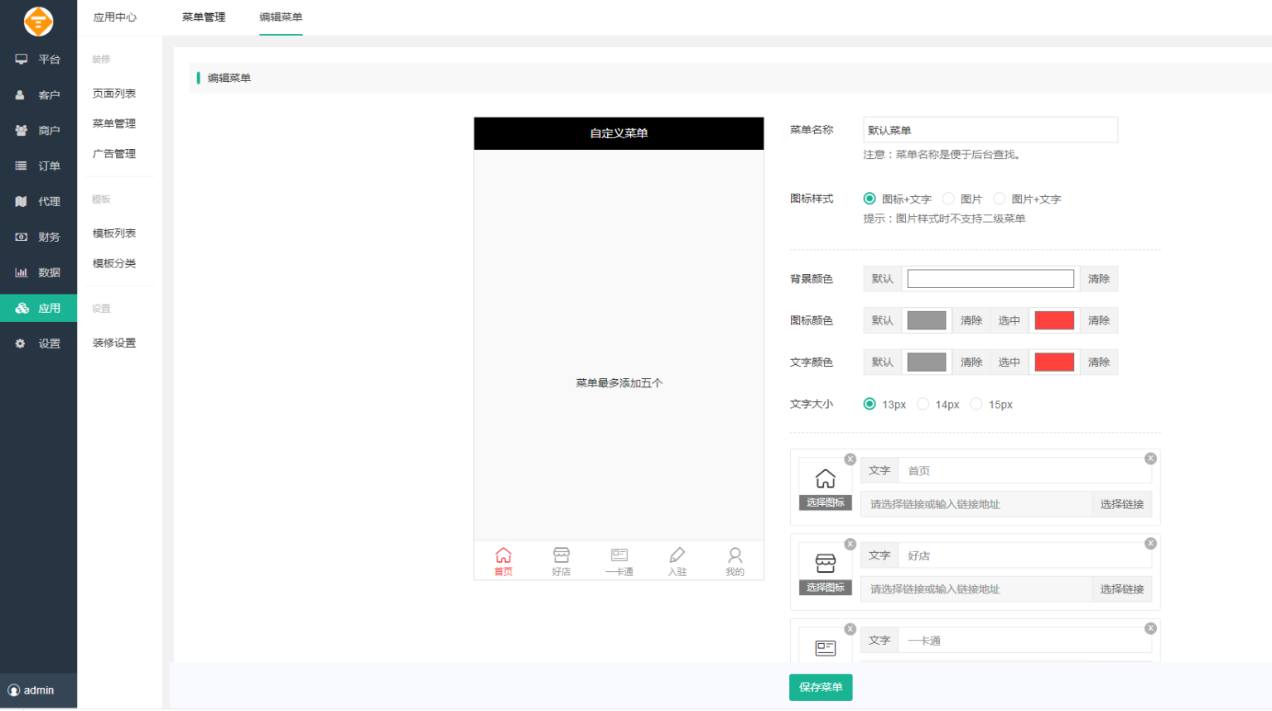The width and height of the screenshot is (1272, 711).
Task: Open the 平台 section in the sidebar
Action: 38,59
